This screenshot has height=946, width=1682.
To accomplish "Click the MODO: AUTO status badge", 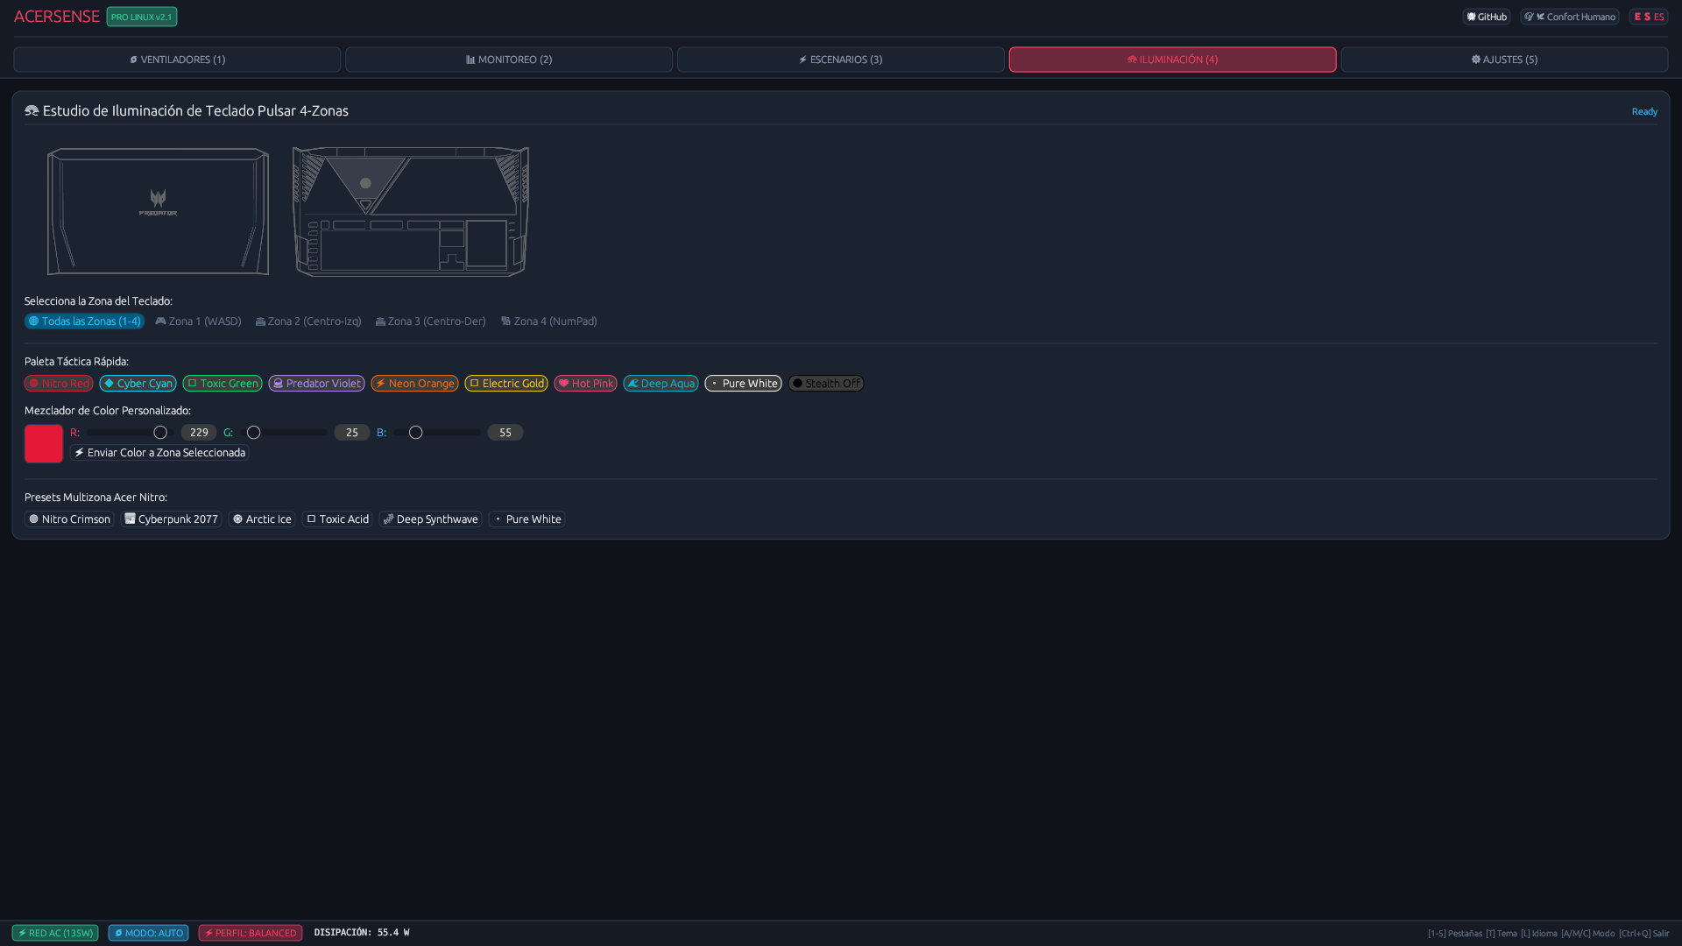I will pos(148,933).
